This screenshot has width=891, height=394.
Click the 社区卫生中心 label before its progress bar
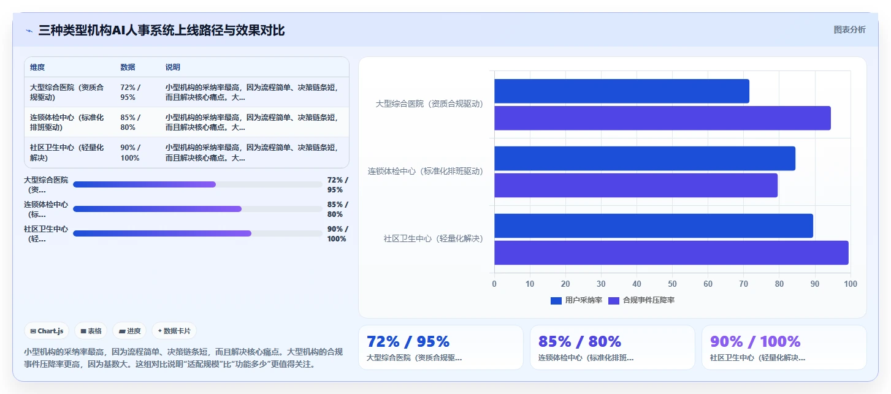click(x=46, y=234)
